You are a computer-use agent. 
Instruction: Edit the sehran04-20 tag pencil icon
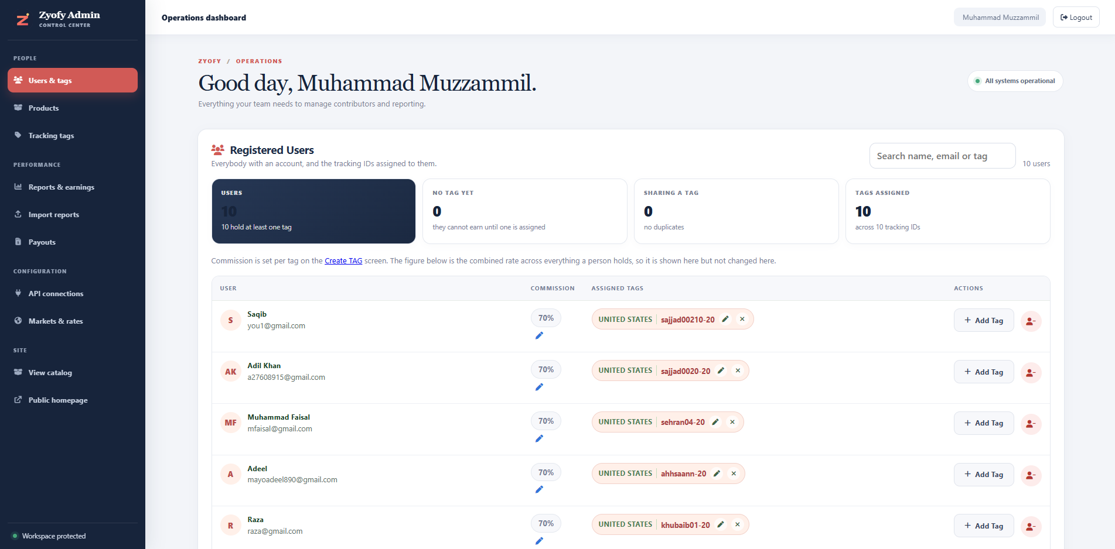(x=715, y=422)
